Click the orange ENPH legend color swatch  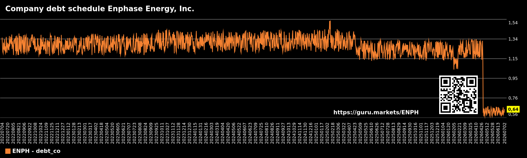coord(8,151)
